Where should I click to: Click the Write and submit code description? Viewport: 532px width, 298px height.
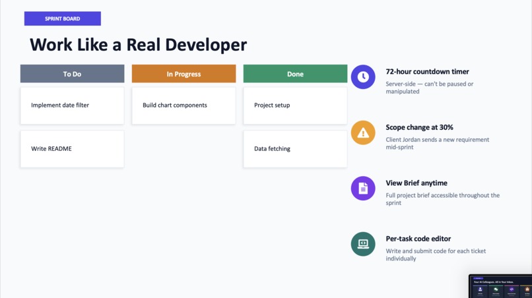click(x=436, y=254)
